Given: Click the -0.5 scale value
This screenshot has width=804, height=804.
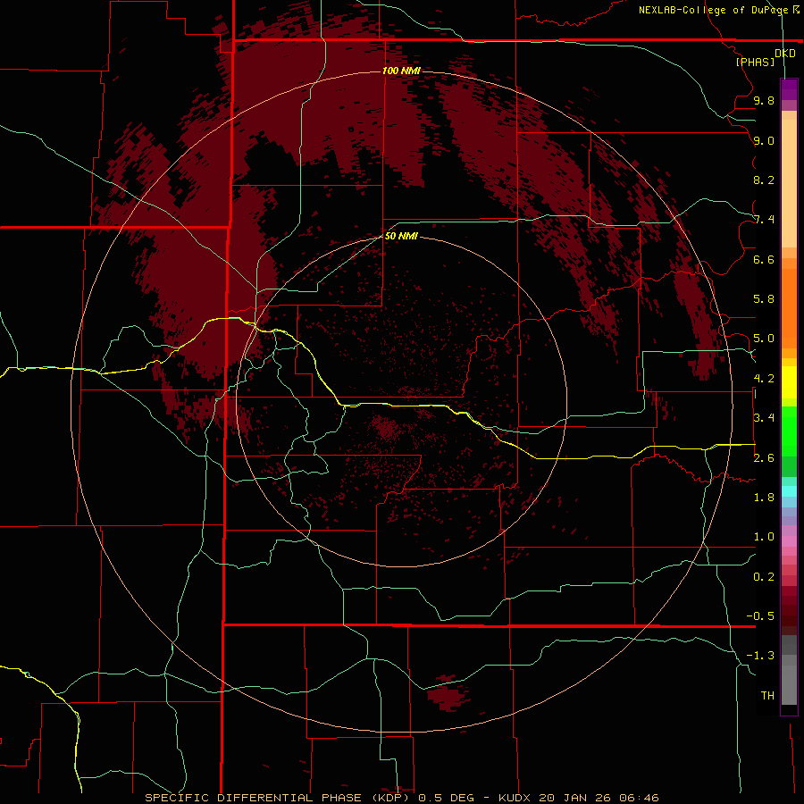Looking at the screenshot, I should (760, 616).
